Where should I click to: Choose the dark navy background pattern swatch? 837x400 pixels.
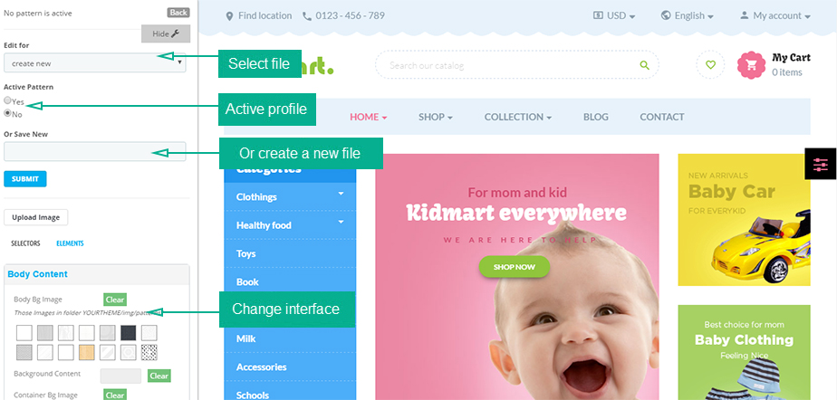click(128, 333)
